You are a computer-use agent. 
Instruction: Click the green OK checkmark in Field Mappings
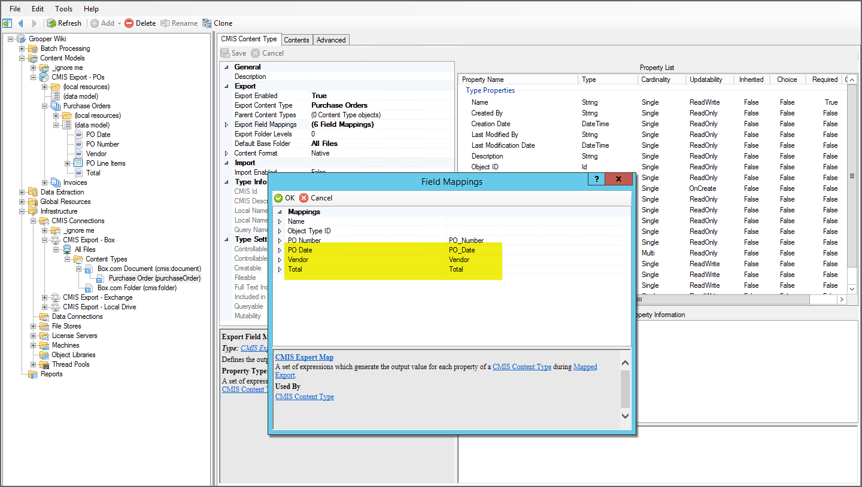coord(278,198)
